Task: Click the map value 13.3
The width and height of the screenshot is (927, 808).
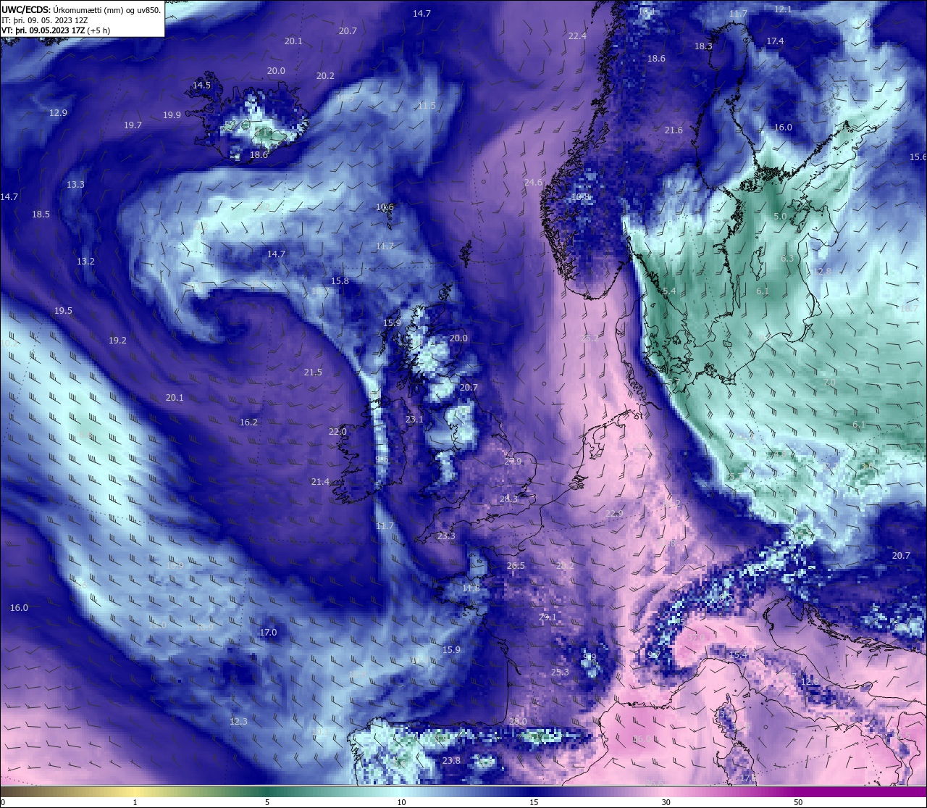Action: [75, 185]
